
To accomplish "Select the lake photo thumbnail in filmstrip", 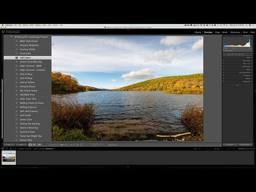I will coord(9,157).
